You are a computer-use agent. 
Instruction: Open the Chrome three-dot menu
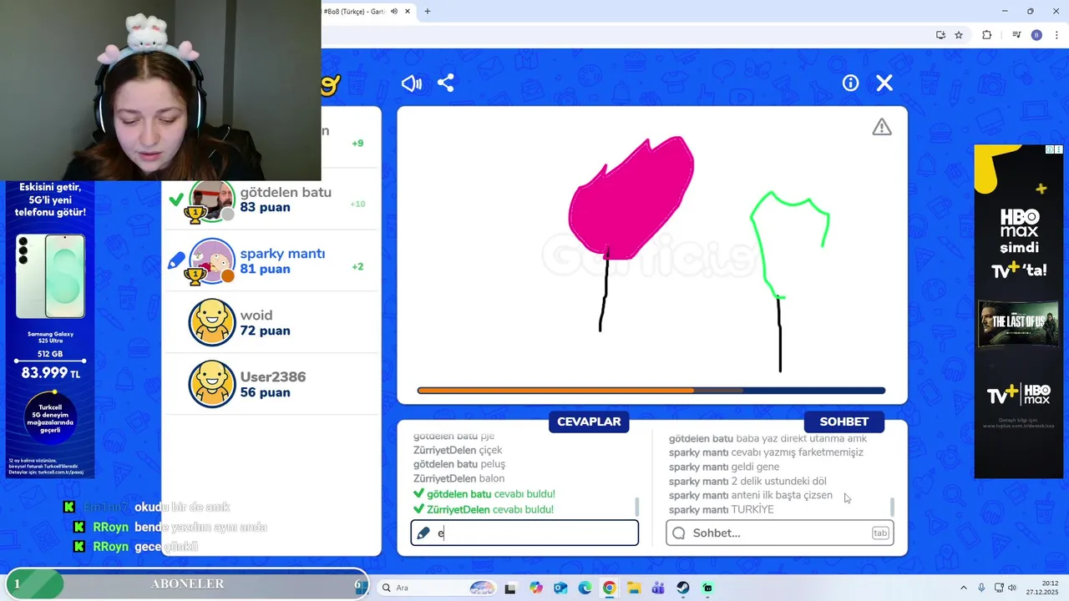(x=1055, y=35)
